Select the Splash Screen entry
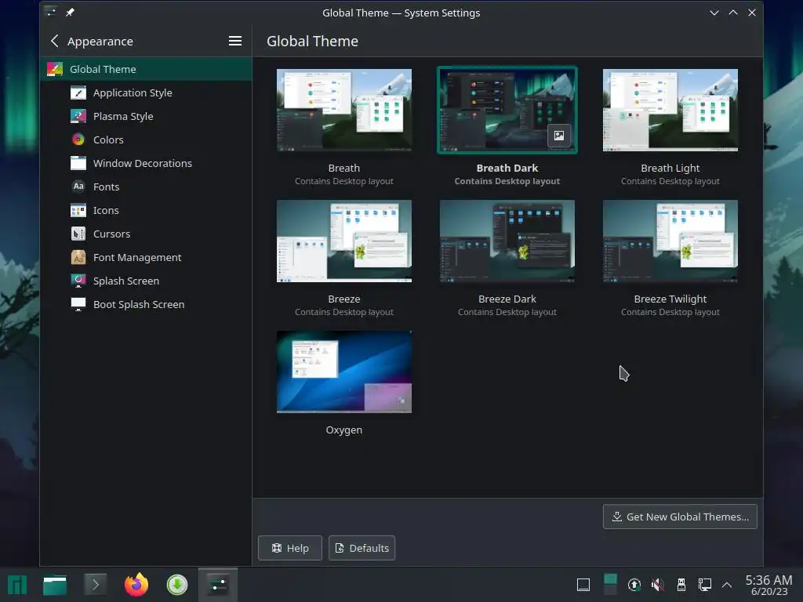 tap(146, 281)
